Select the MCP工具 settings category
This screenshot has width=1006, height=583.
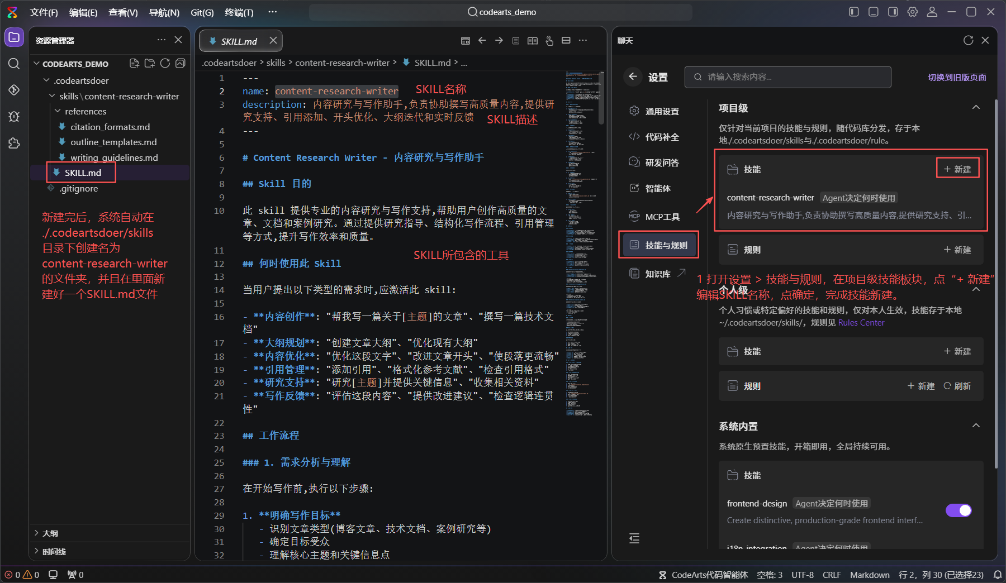(658, 217)
